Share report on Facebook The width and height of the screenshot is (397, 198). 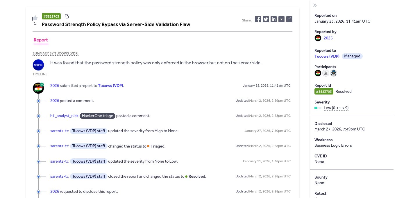(x=258, y=19)
